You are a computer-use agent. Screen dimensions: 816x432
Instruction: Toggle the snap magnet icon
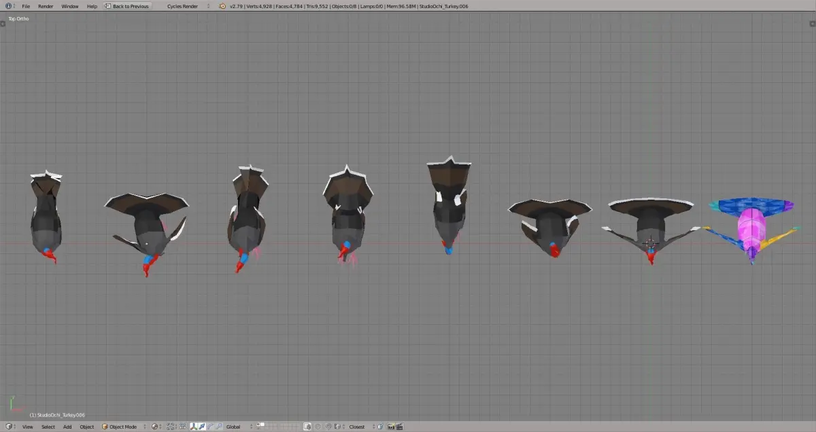point(328,427)
